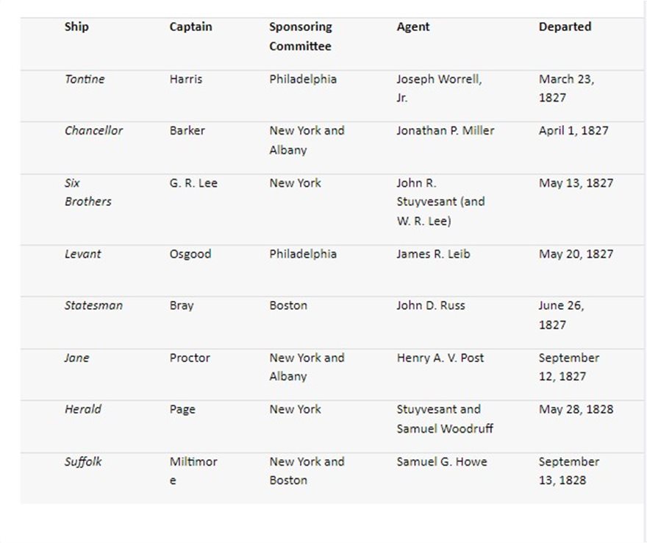Viewport: 647px width, 543px height.
Task: Click the Sponsoring Committee column header
Action: coord(301,36)
